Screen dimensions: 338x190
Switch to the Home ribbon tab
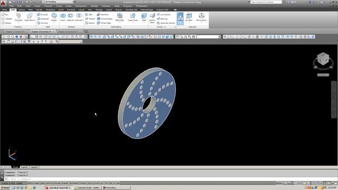[5, 9]
